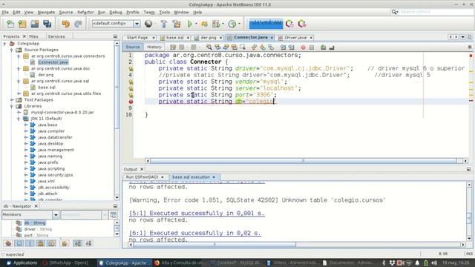Select base.sql in the project tree
The height and width of the screenshot is (267, 475).
[x=47, y=88]
